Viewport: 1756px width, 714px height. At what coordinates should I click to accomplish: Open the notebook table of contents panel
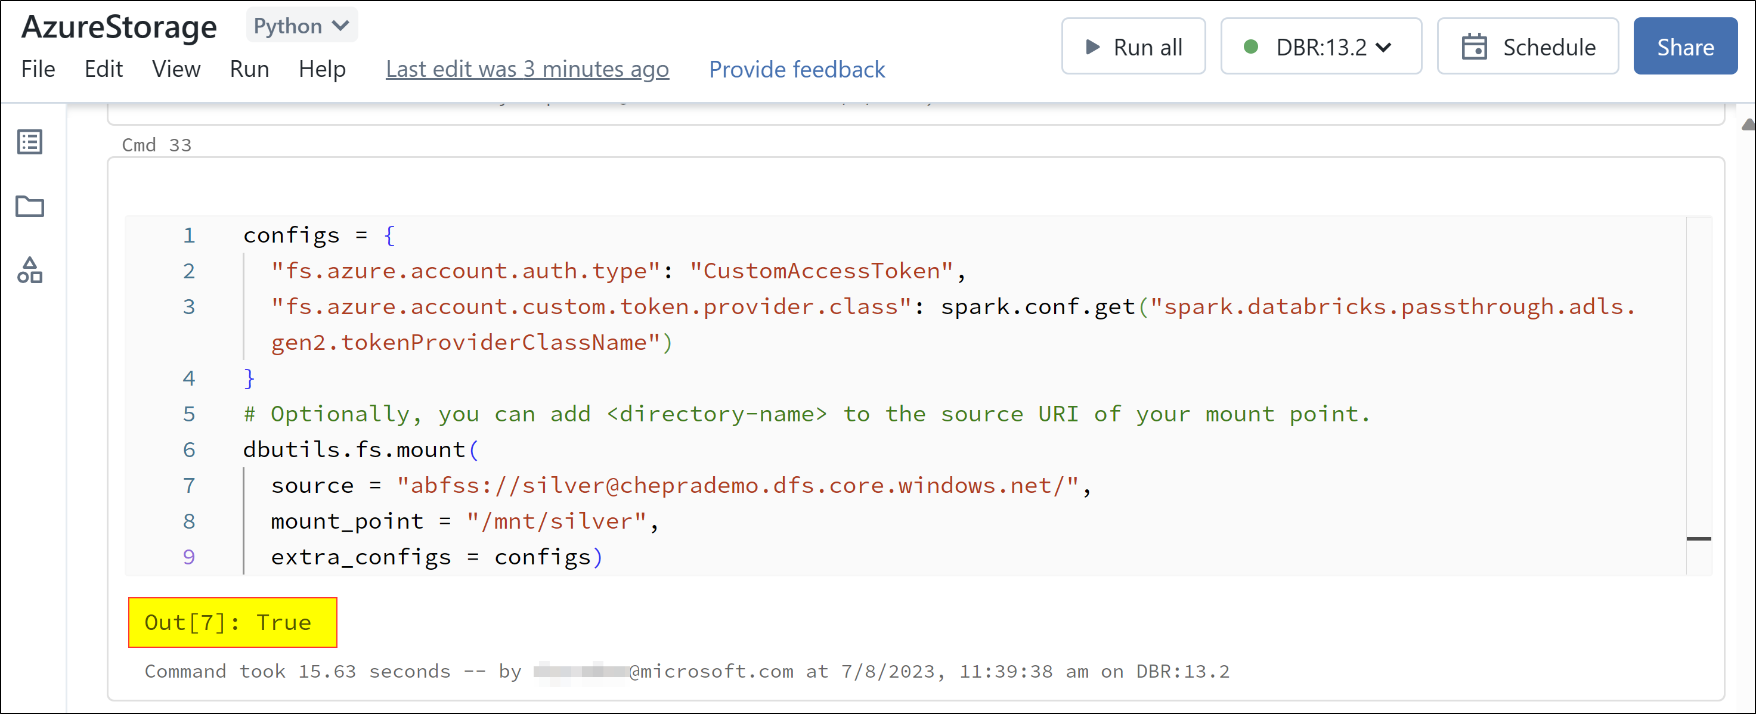tap(29, 142)
